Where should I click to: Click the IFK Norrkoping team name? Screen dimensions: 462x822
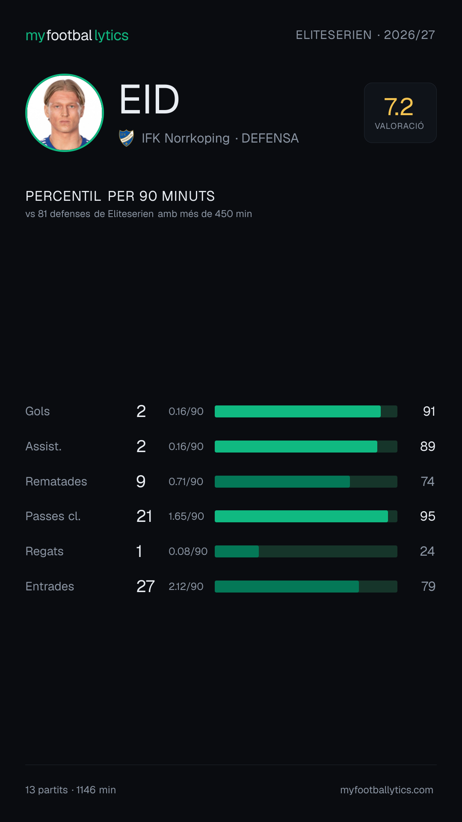pyautogui.click(x=186, y=138)
